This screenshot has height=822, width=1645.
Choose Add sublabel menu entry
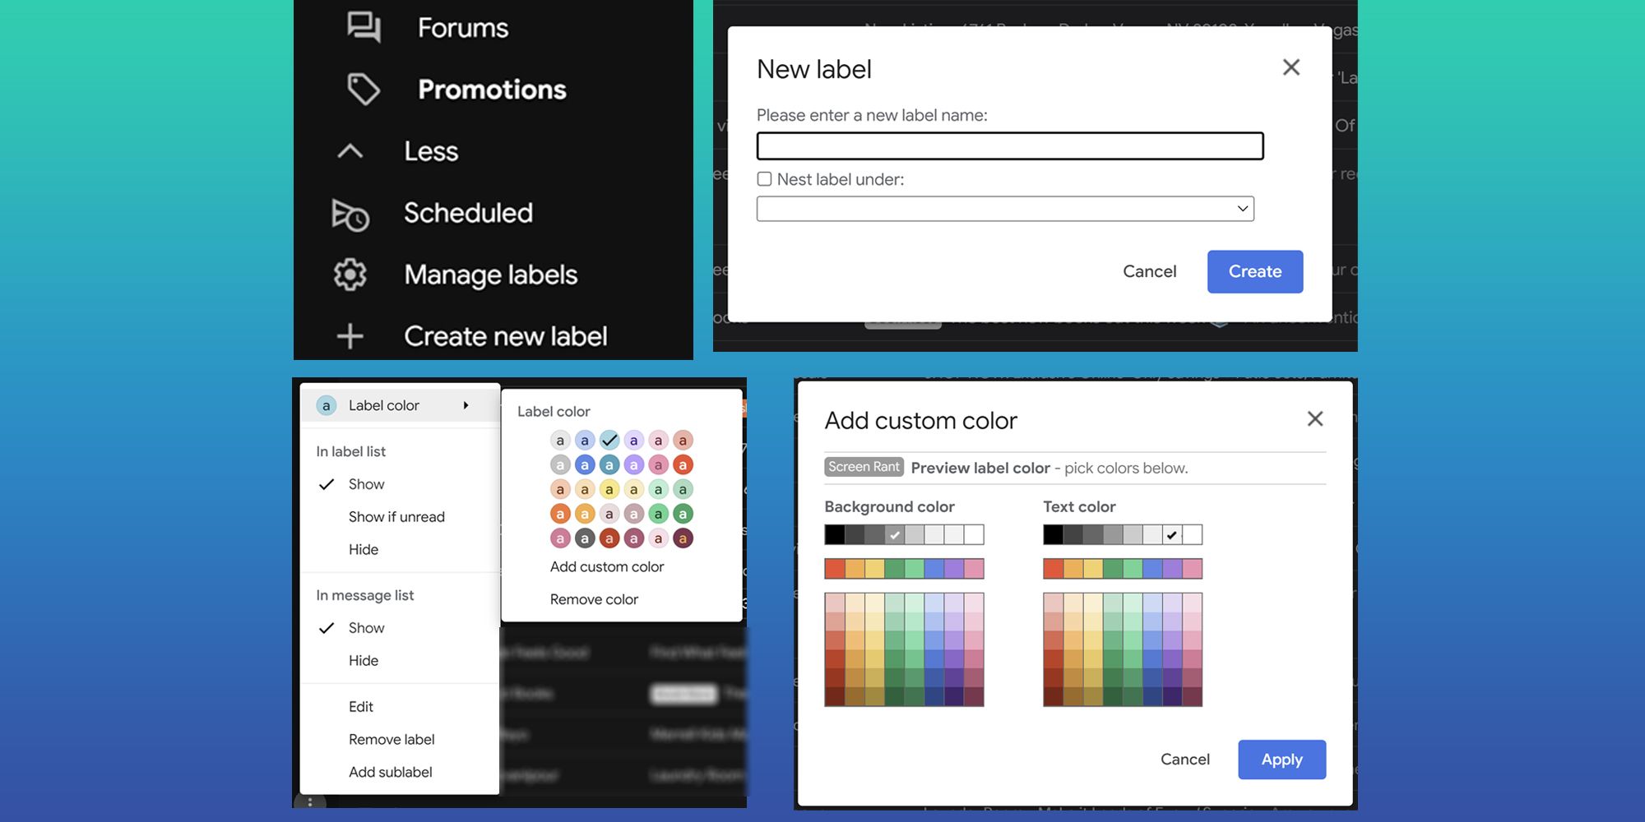point(389,771)
